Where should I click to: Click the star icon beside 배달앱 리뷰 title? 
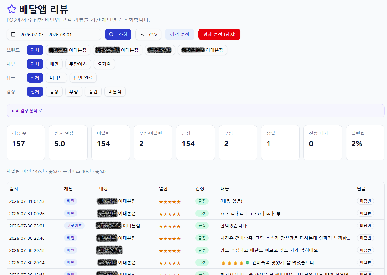click(12, 9)
